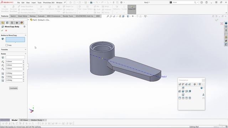This screenshot has width=228, height=128.
Task: Select Two View Horizontal viewport layout
Action: tap(183, 98)
